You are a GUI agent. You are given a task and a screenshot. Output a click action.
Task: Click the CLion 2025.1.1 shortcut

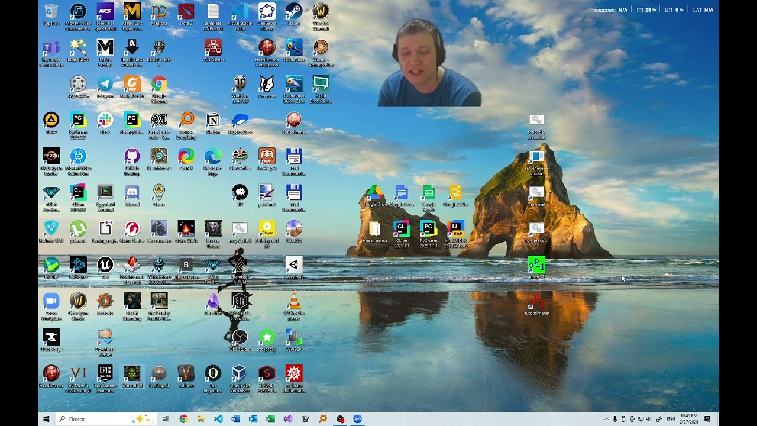(x=402, y=234)
